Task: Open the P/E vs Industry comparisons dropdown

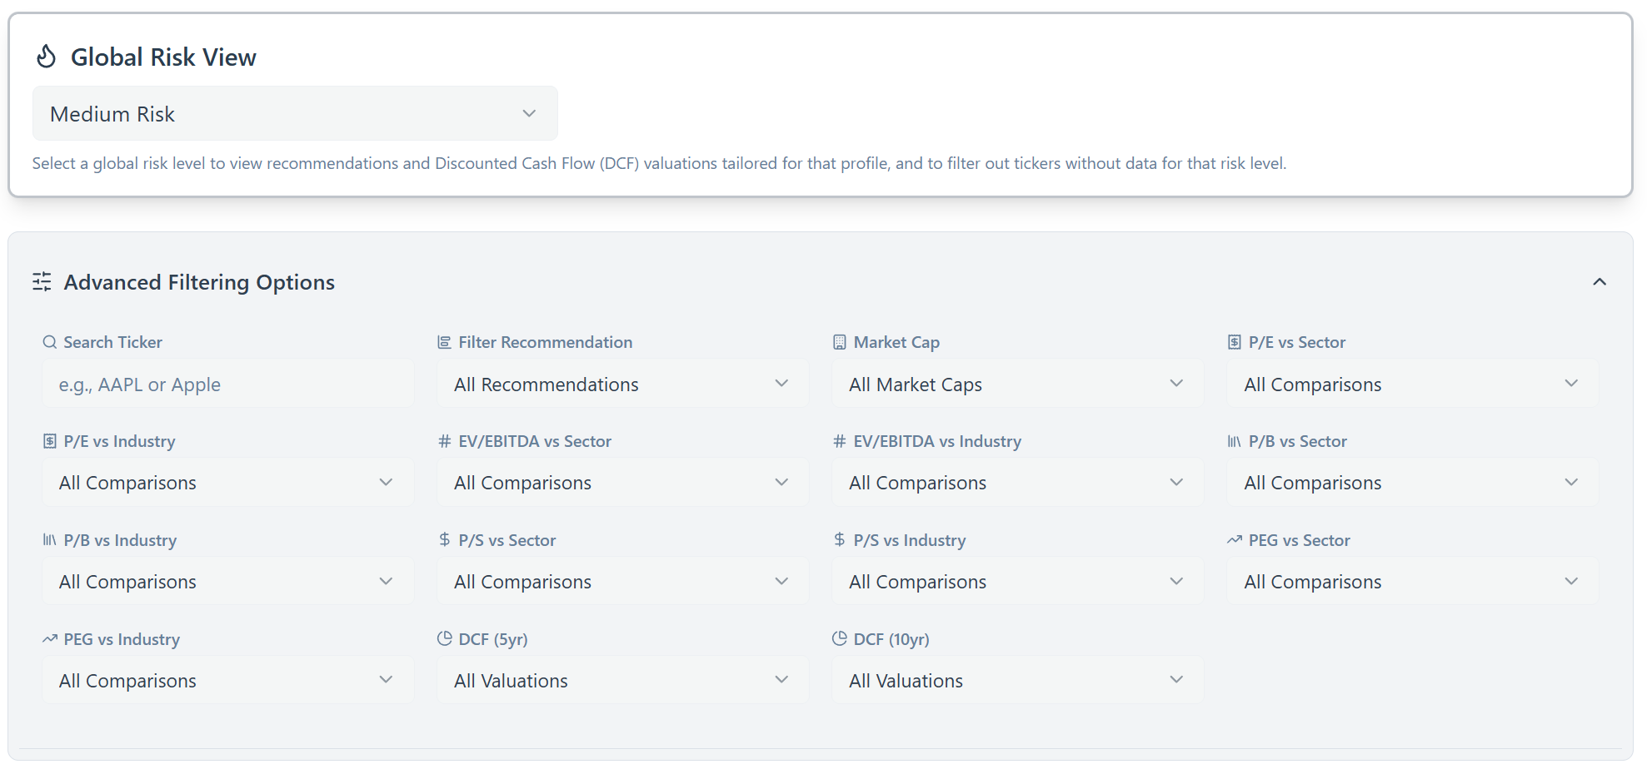Action: [x=227, y=483]
